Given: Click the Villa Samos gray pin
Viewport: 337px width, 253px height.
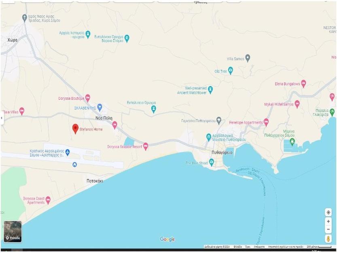Looking at the screenshot, I should point(248,58).
